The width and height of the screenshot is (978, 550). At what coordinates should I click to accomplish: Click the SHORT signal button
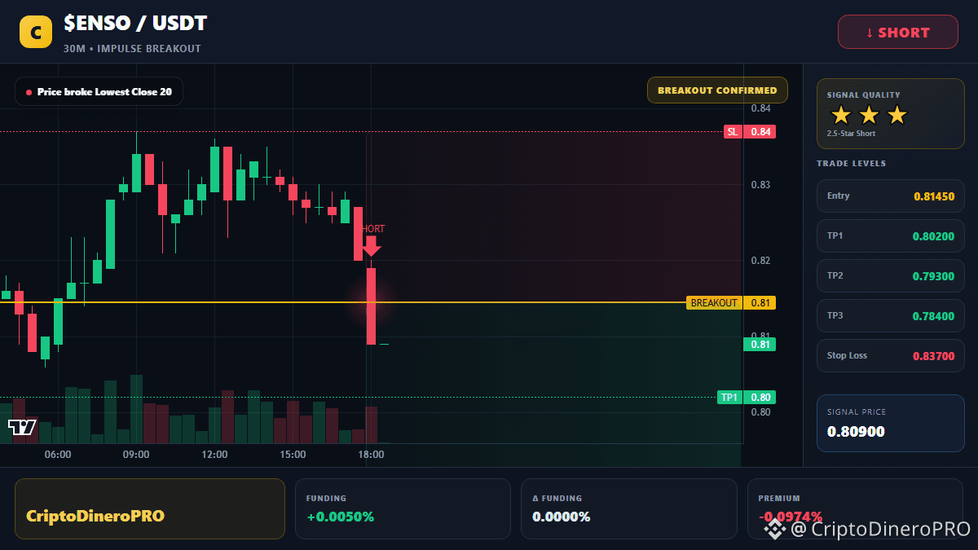pyautogui.click(x=898, y=32)
